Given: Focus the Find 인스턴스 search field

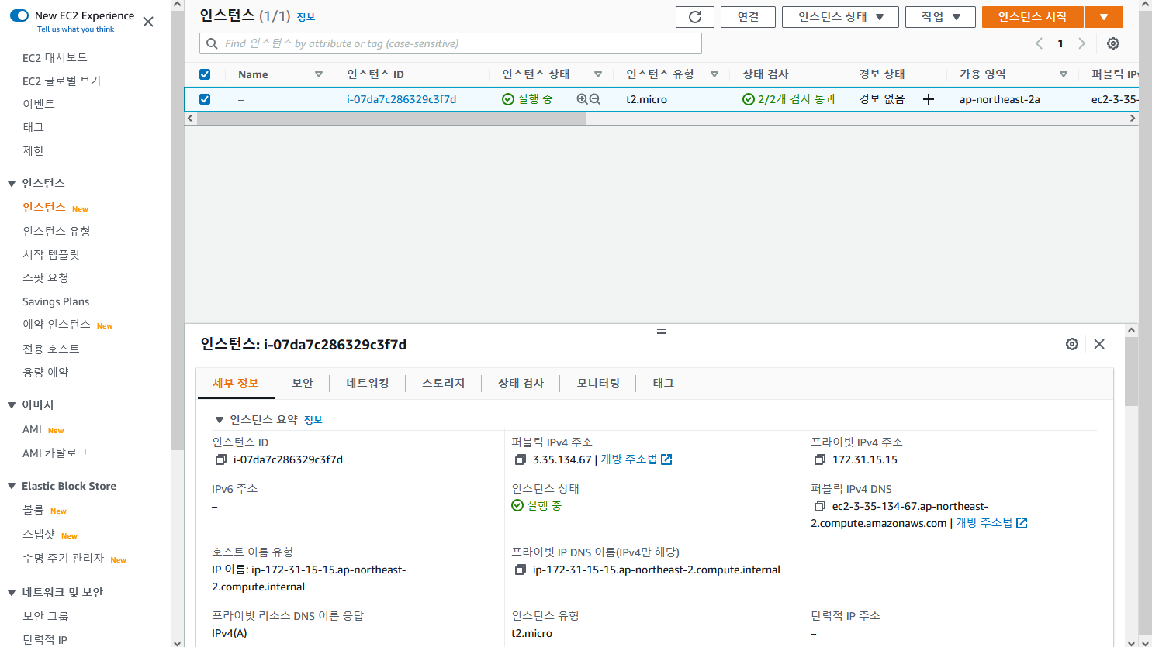Looking at the screenshot, I should [451, 43].
